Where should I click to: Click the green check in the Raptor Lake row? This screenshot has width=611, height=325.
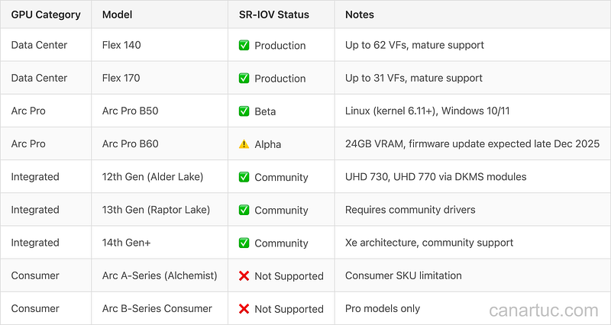[244, 210]
